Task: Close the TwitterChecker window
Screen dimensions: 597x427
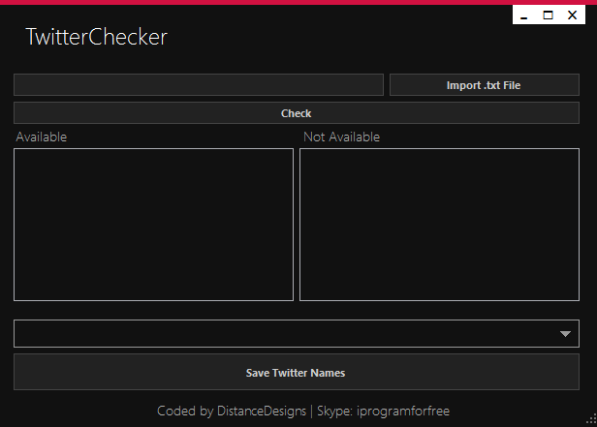Action: click(x=572, y=15)
